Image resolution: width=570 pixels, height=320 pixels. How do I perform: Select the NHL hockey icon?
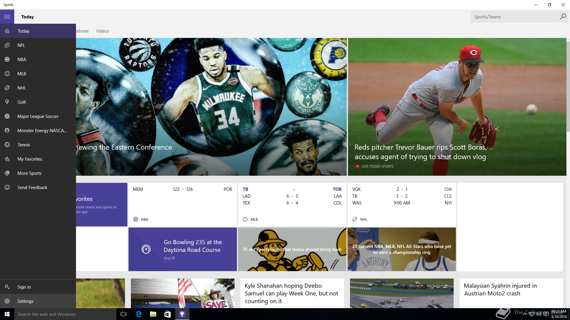(7, 88)
